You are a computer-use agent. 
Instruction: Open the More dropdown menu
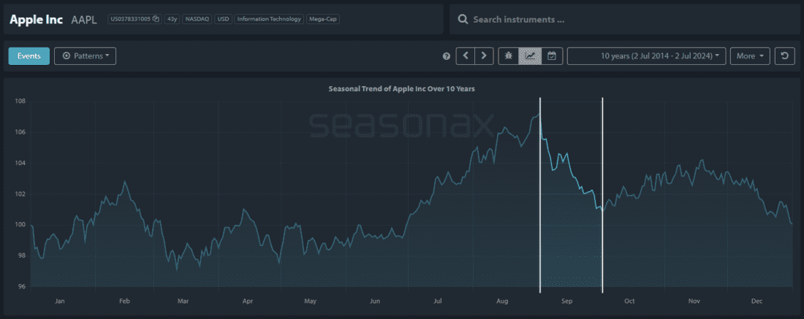[x=750, y=56]
